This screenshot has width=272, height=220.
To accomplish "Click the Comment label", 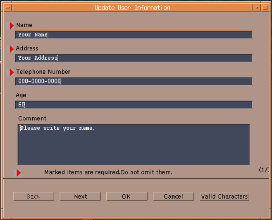I will [x=32, y=119].
